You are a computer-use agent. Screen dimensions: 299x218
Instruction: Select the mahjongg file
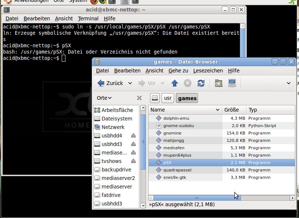222,140
